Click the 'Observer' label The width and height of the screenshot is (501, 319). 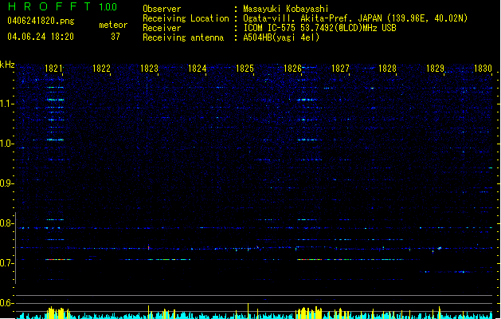click(162, 9)
